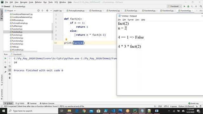Viewport: 203px width, 114px height.
Task: Click the collapse-all icon in Project panel
Action: [x=42, y=10]
